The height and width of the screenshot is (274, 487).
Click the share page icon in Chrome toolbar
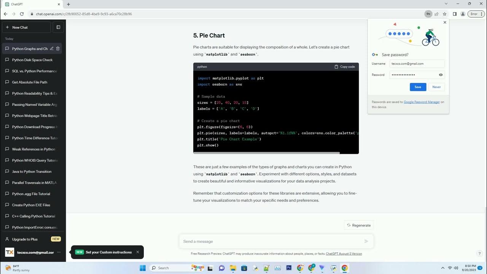436,14
